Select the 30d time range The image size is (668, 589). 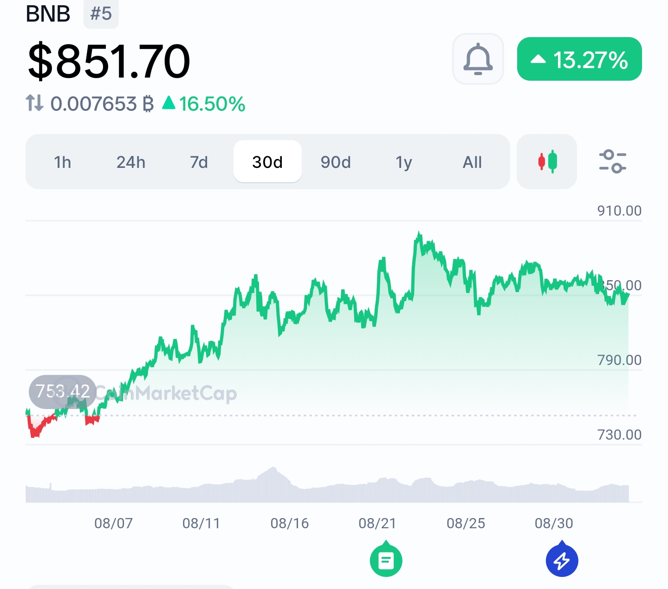point(267,161)
